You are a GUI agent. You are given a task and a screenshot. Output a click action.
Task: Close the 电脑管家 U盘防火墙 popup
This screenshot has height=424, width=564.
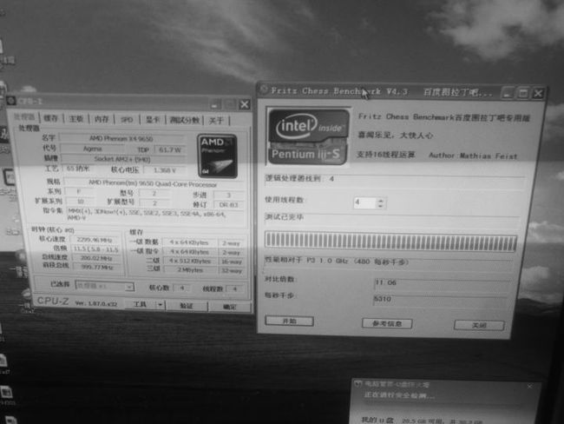click(529, 386)
